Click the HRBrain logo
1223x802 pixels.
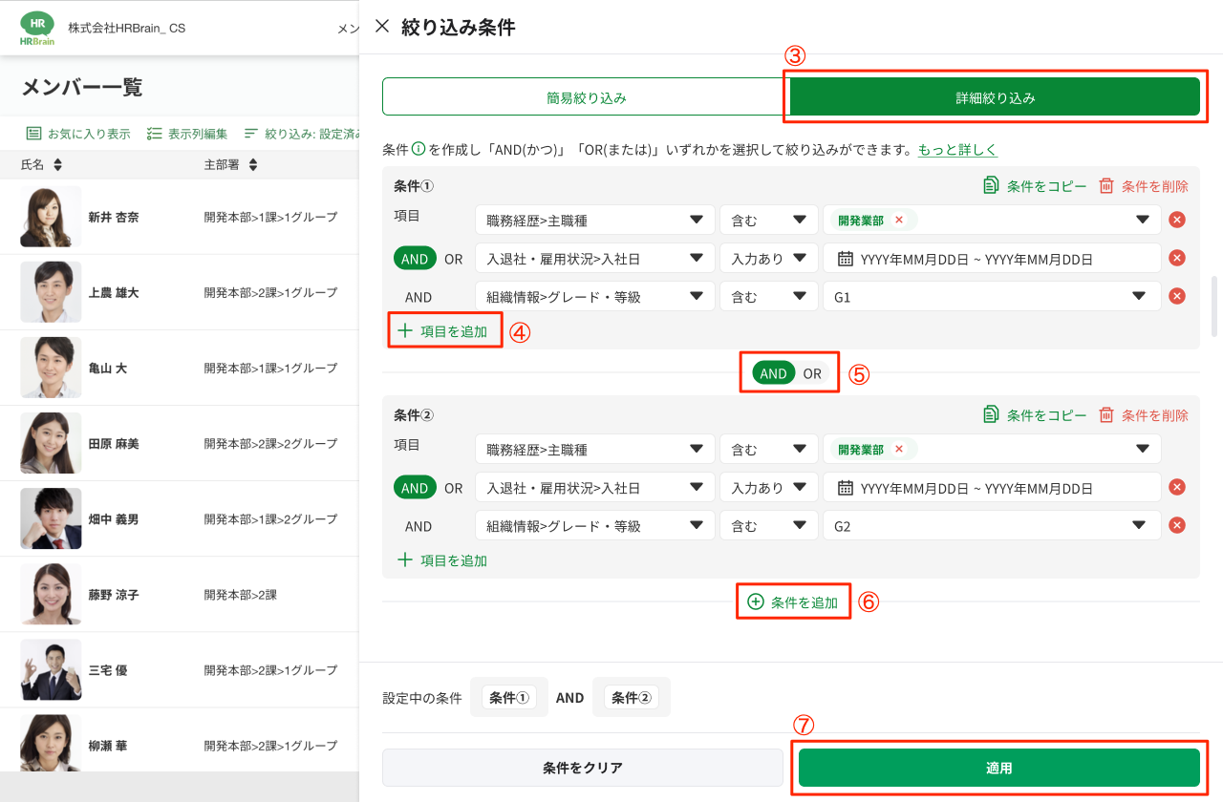(x=37, y=28)
